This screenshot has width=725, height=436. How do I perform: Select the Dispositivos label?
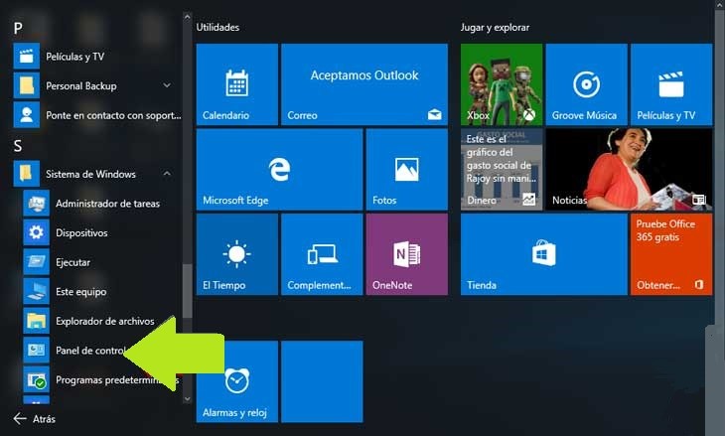[81, 233]
